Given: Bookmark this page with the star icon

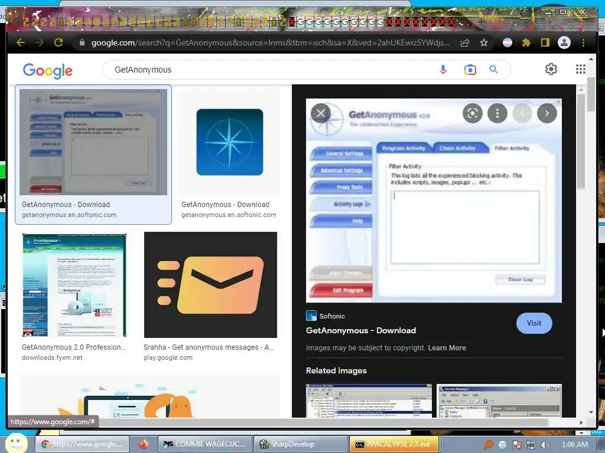Looking at the screenshot, I should (484, 42).
